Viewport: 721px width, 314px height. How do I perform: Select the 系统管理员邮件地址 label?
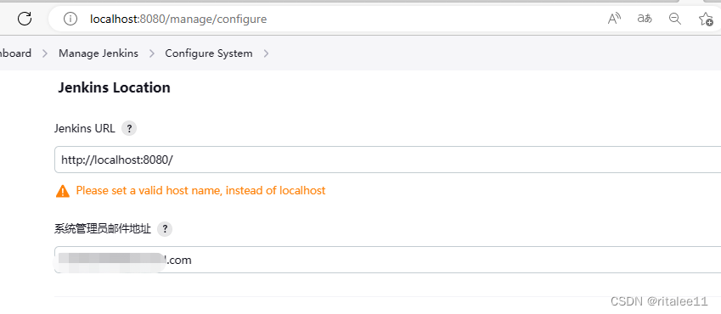(103, 229)
